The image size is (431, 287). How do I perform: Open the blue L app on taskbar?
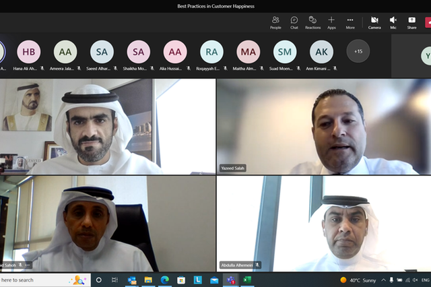pos(197,280)
